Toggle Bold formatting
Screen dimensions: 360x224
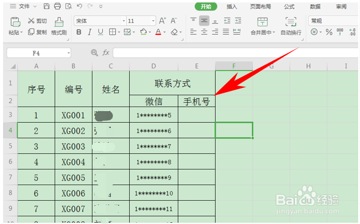click(x=79, y=32)
